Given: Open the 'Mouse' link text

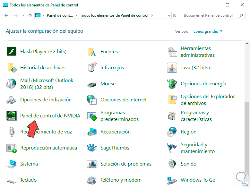Looking at the screenshot, I should coord(108,84).
